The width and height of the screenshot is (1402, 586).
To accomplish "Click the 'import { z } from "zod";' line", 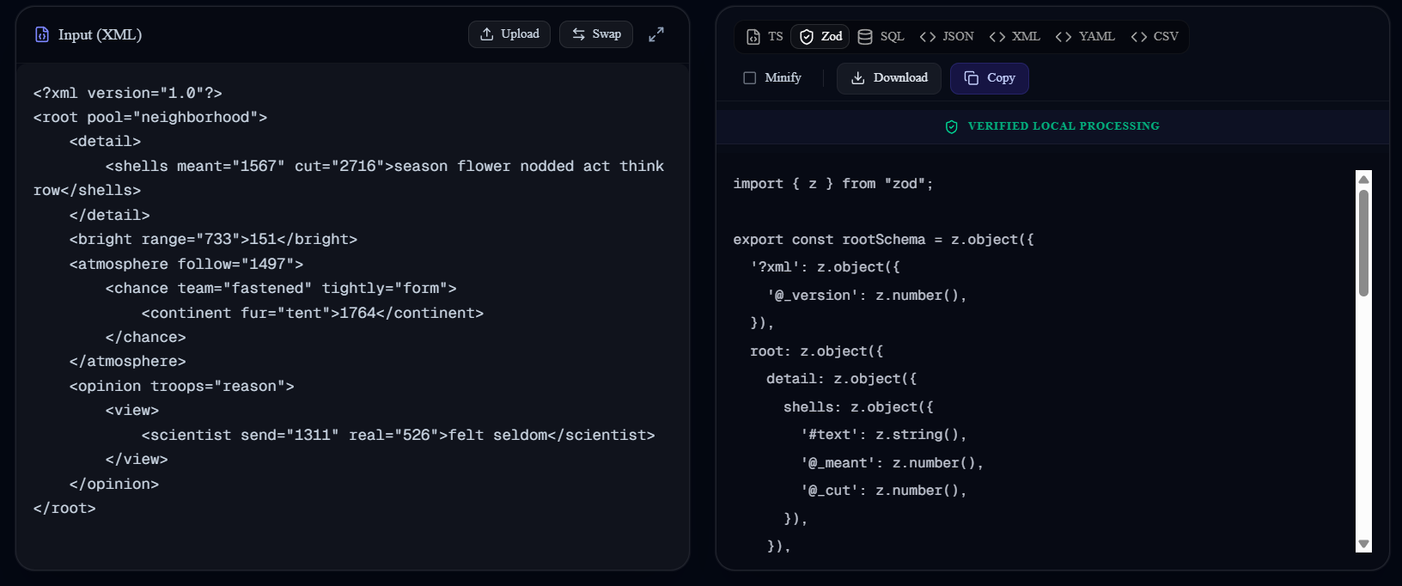I will coord(833,184).
